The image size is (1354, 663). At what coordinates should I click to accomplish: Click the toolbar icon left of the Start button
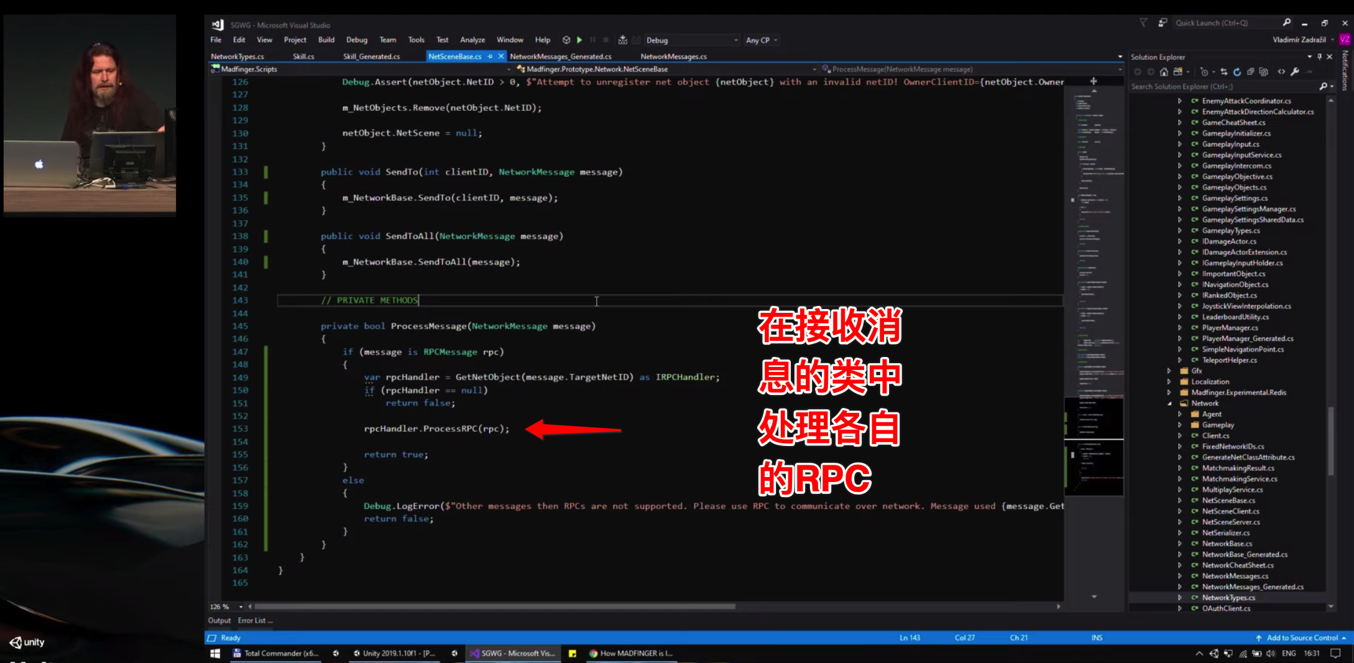(566, 40)
